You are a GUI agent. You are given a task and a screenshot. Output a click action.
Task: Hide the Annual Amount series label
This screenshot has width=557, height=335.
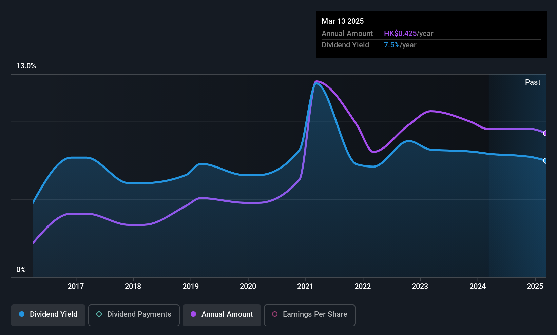(227, 314)
